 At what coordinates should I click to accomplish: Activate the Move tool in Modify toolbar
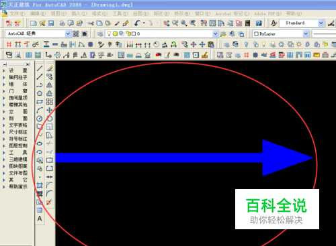[50, 110]
